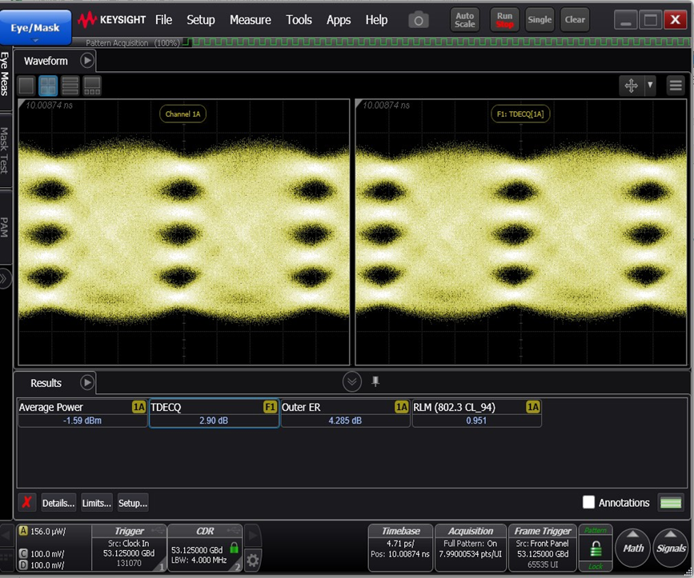694x578 pixels.
Task: Open the Measure menu
Action: tap(250, 20)
